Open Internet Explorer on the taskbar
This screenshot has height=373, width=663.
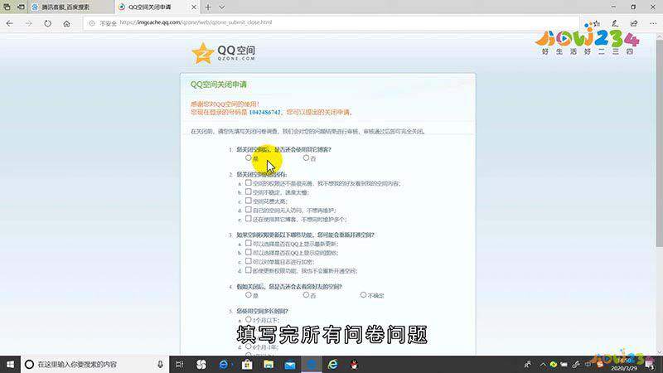pos(333,364)
